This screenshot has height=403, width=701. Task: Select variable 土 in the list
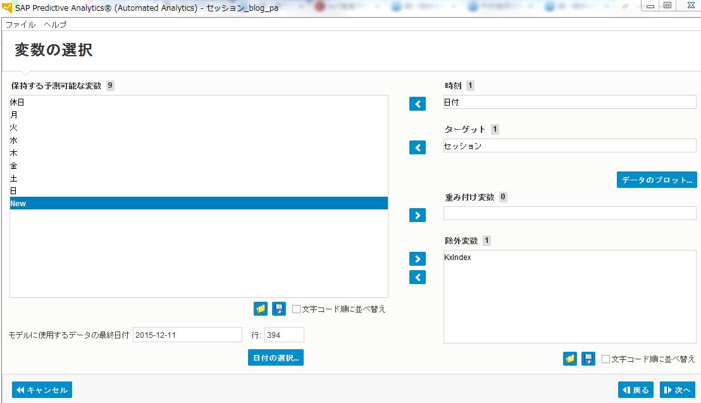199,178
